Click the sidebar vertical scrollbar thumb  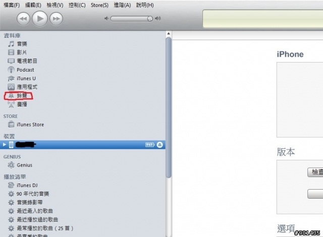(x=169, y=107)
